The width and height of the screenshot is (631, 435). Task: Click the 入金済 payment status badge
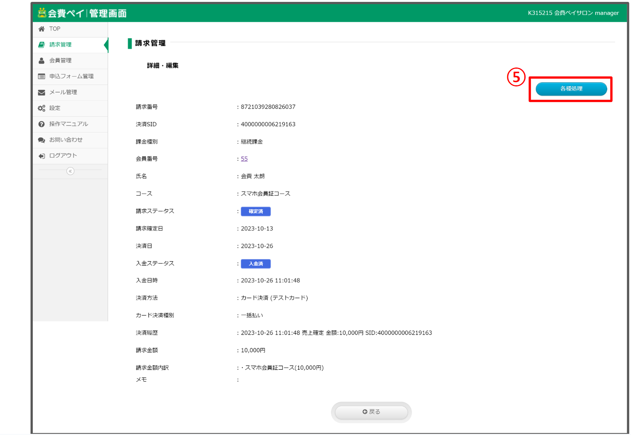256,264
